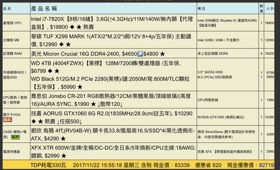Select the 品名 column header
Image resolution: width=280 pixels, height=170 pixels.
coord(7,9)
